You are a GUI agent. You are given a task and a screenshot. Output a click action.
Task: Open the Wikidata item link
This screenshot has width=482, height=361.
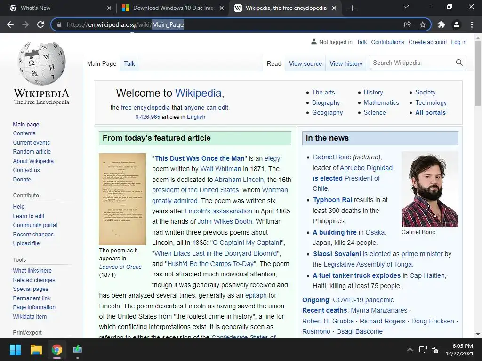(30, 316)
